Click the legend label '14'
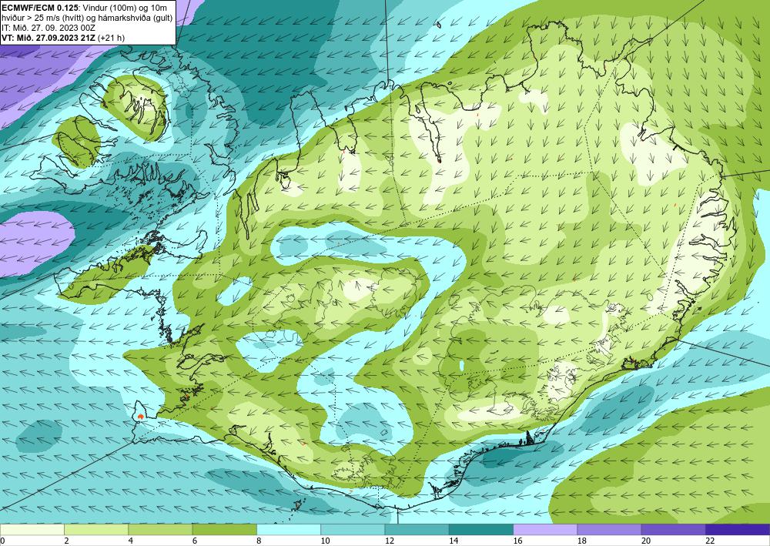This screenshot has width=770, height=546. (454, 541)
